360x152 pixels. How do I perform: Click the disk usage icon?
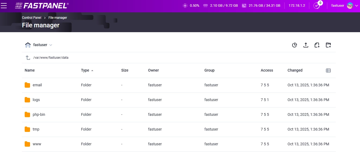[244, 5]
